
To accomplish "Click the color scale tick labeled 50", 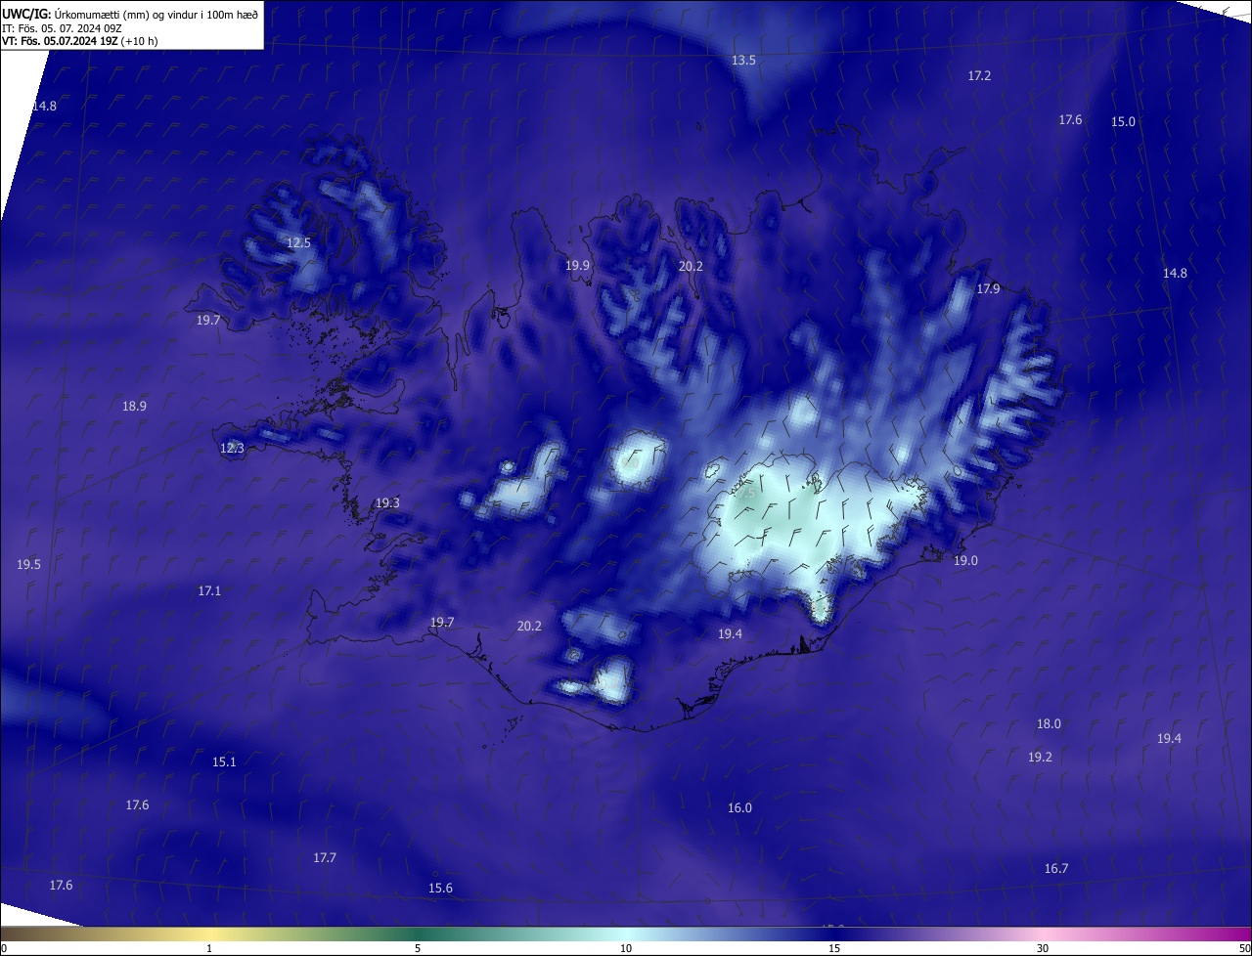I will click(1244, 949).
